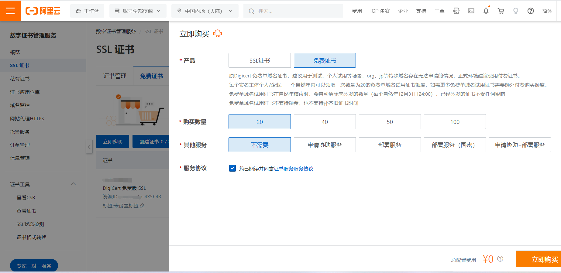Collapse the 证书工具 section chevron
Image resolution: width=561 pixels, height=273 pixels.
(73, 184)
